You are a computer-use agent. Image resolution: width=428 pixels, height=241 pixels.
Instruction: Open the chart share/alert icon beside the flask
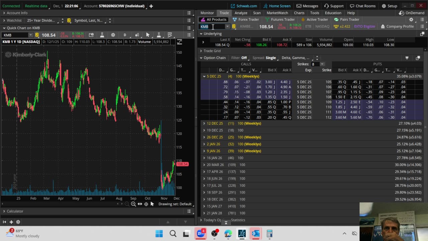(x=91, y=35)
